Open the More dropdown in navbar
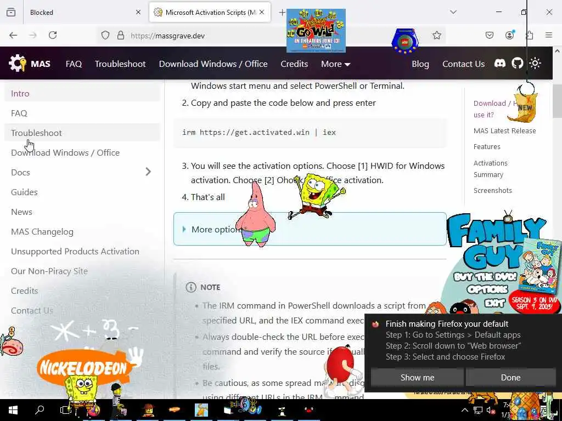This screenshot has height=421, width=562. pos(335,64)
